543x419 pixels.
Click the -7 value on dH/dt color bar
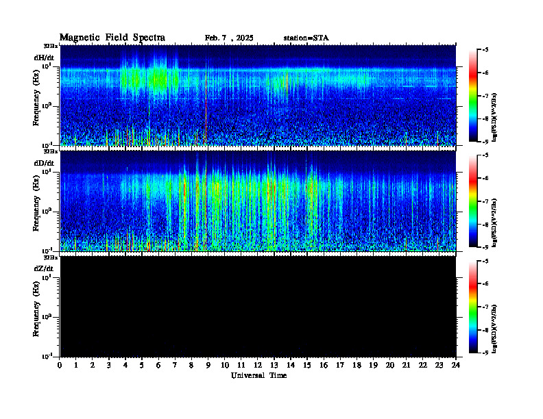coord(485,96)
